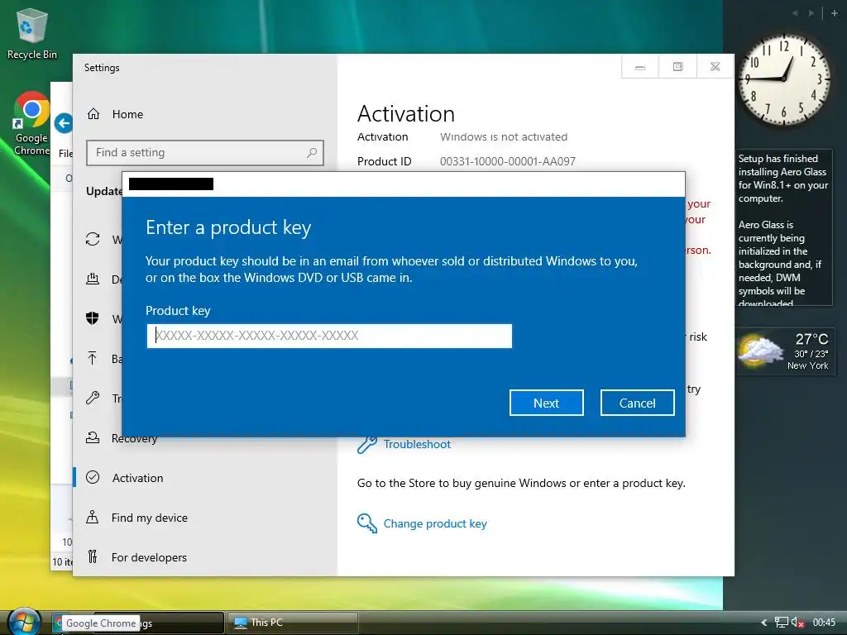The width and height of the screenshot is (847, 635).
Task: Add gadget with the plus icon
Action: (835, 13)
